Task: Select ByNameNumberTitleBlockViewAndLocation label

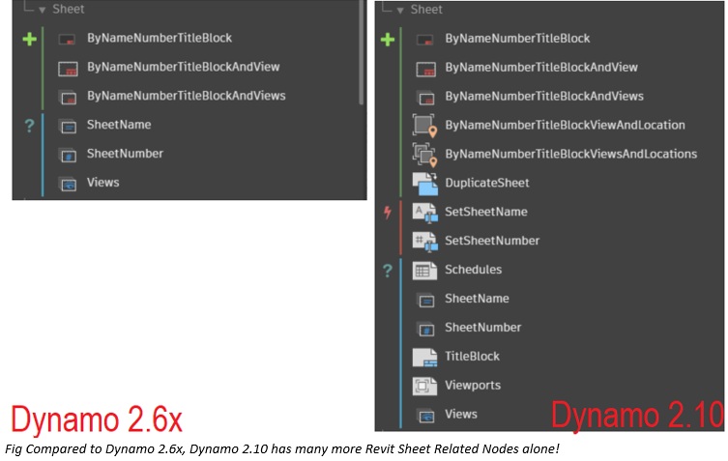Action: coord(565,125)
